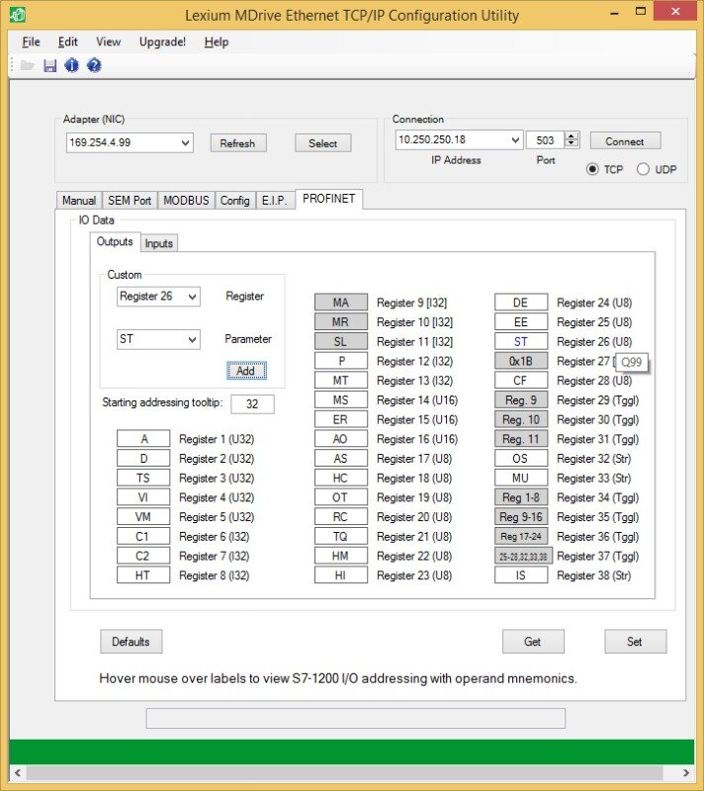
Task: Click the blue Info toolbar icon
Action: point(71,65)
